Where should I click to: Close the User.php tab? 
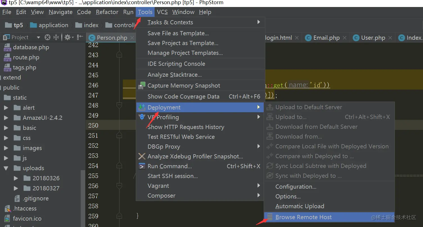[x=390, y=38]
